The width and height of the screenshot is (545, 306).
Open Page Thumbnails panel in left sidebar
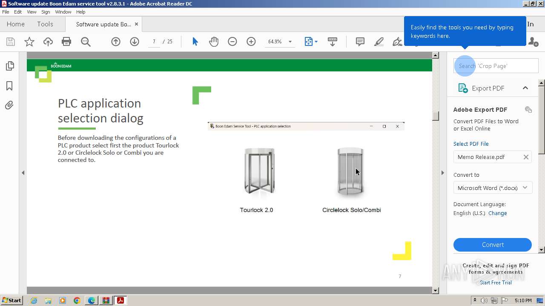(x=9, y=66)
